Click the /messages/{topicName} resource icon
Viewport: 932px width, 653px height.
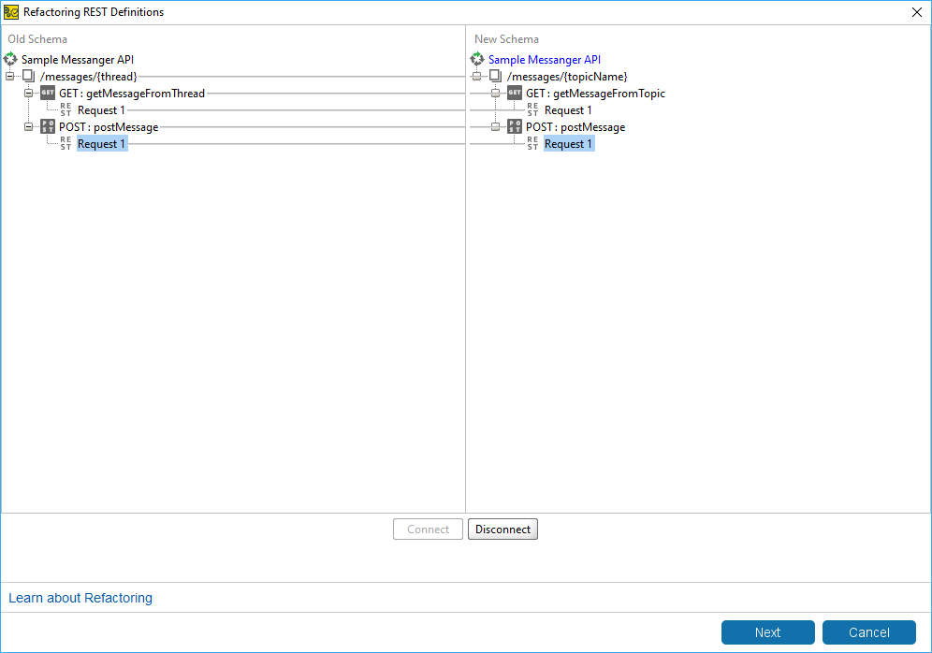(496, 77)
